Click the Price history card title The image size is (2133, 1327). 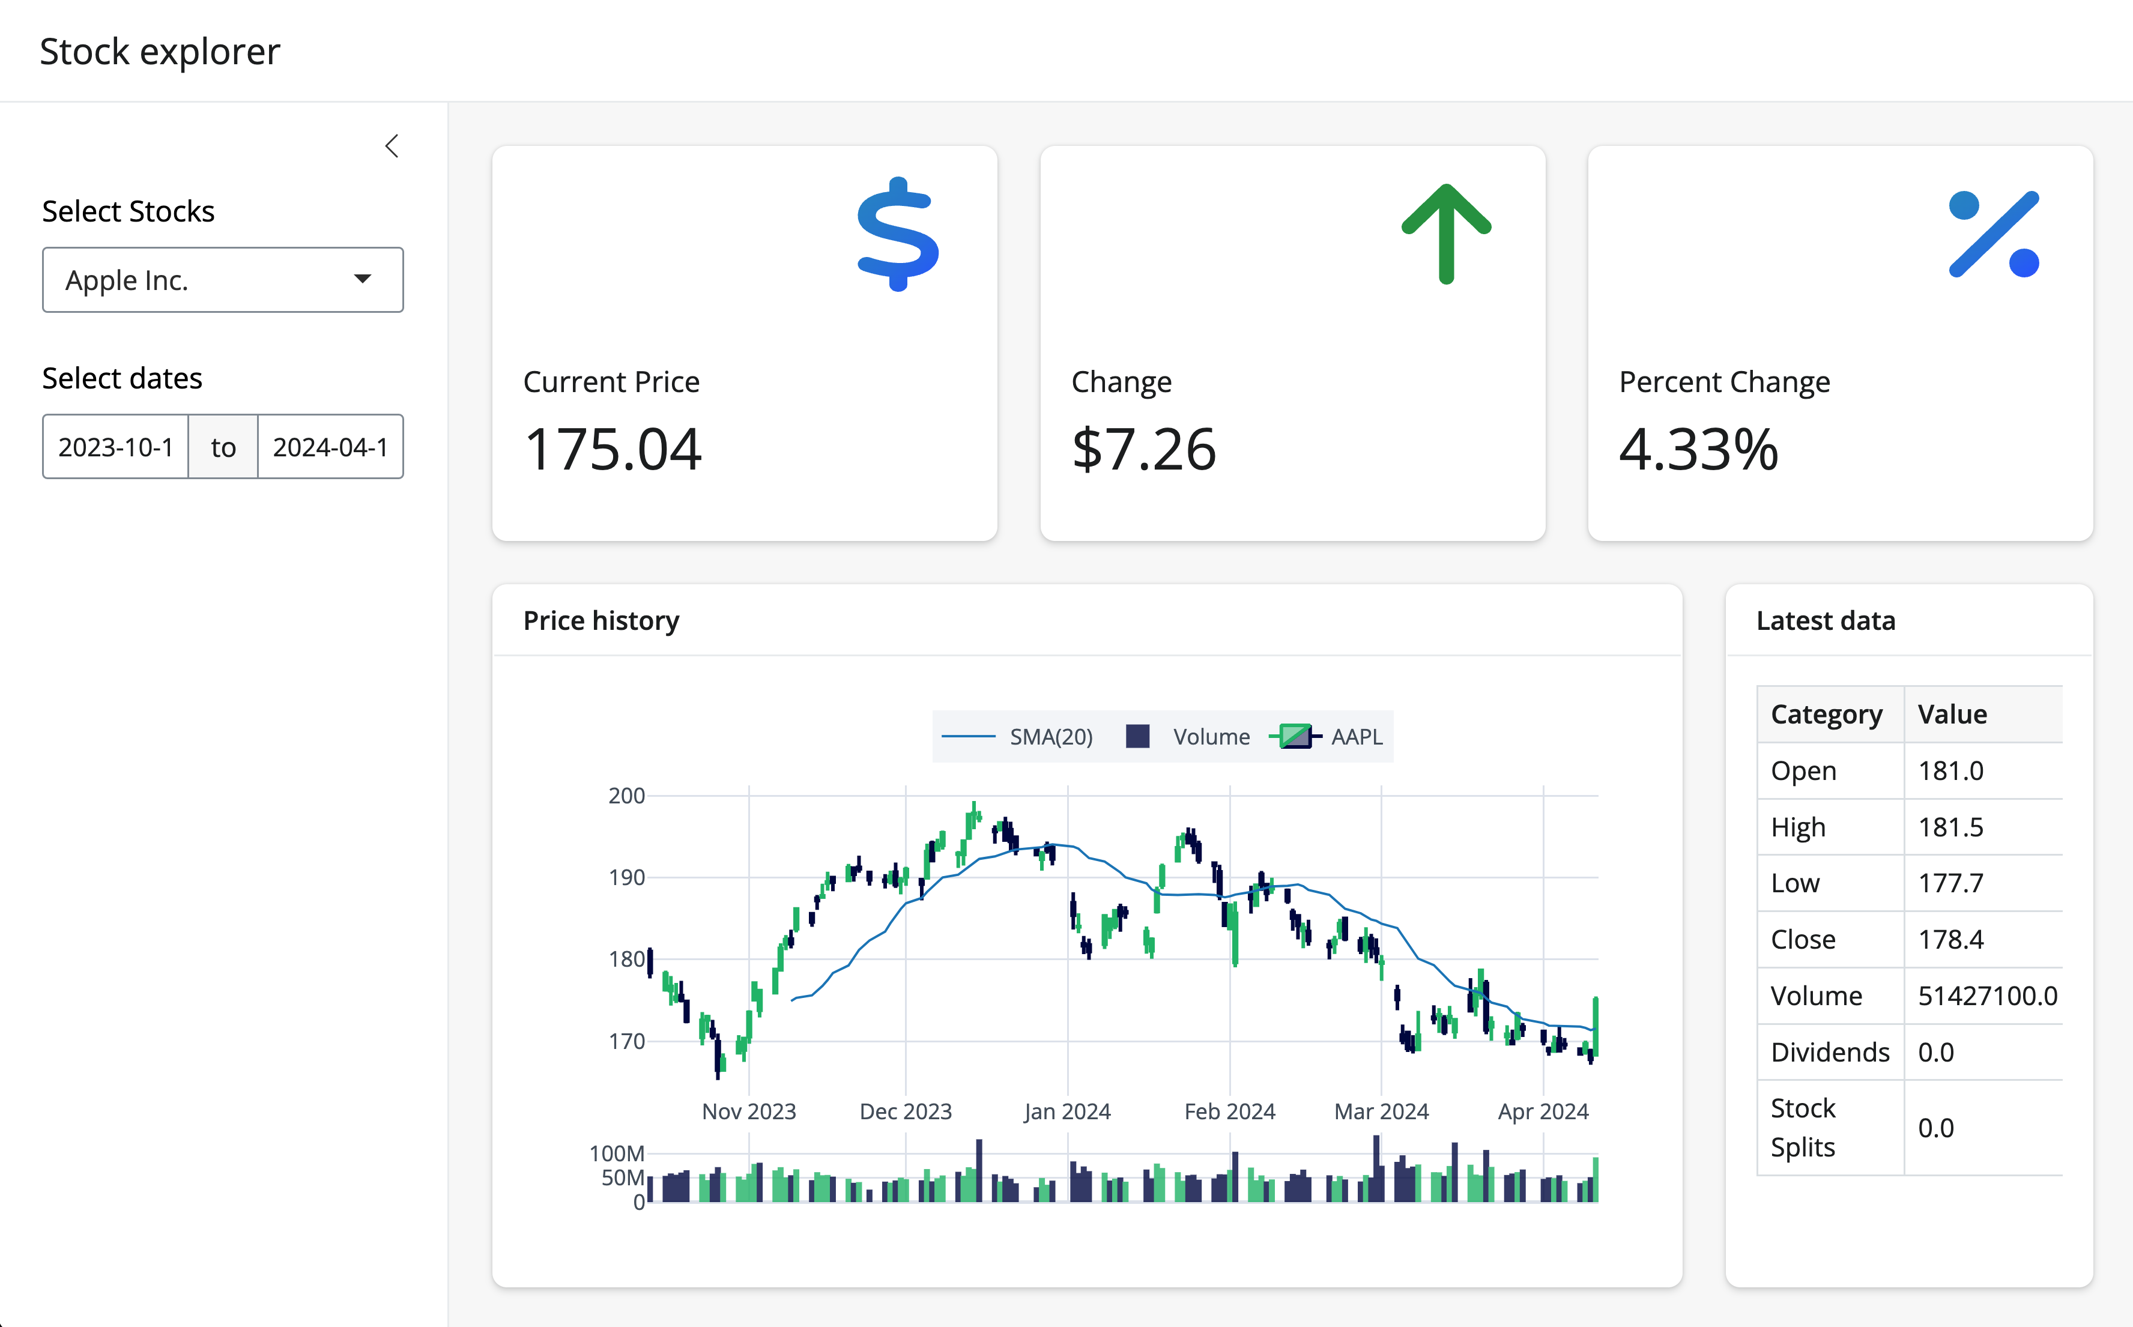[x=601, y=620]
